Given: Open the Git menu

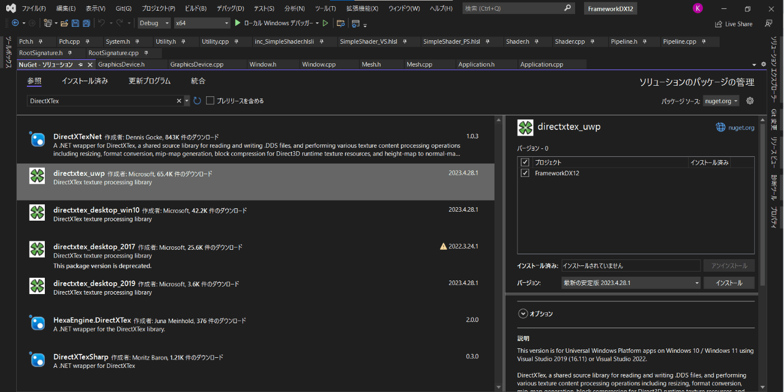Looking at the screenshot, I should point(123,8).
